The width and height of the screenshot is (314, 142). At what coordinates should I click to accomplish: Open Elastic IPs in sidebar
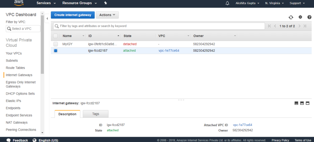coord(13,101)
